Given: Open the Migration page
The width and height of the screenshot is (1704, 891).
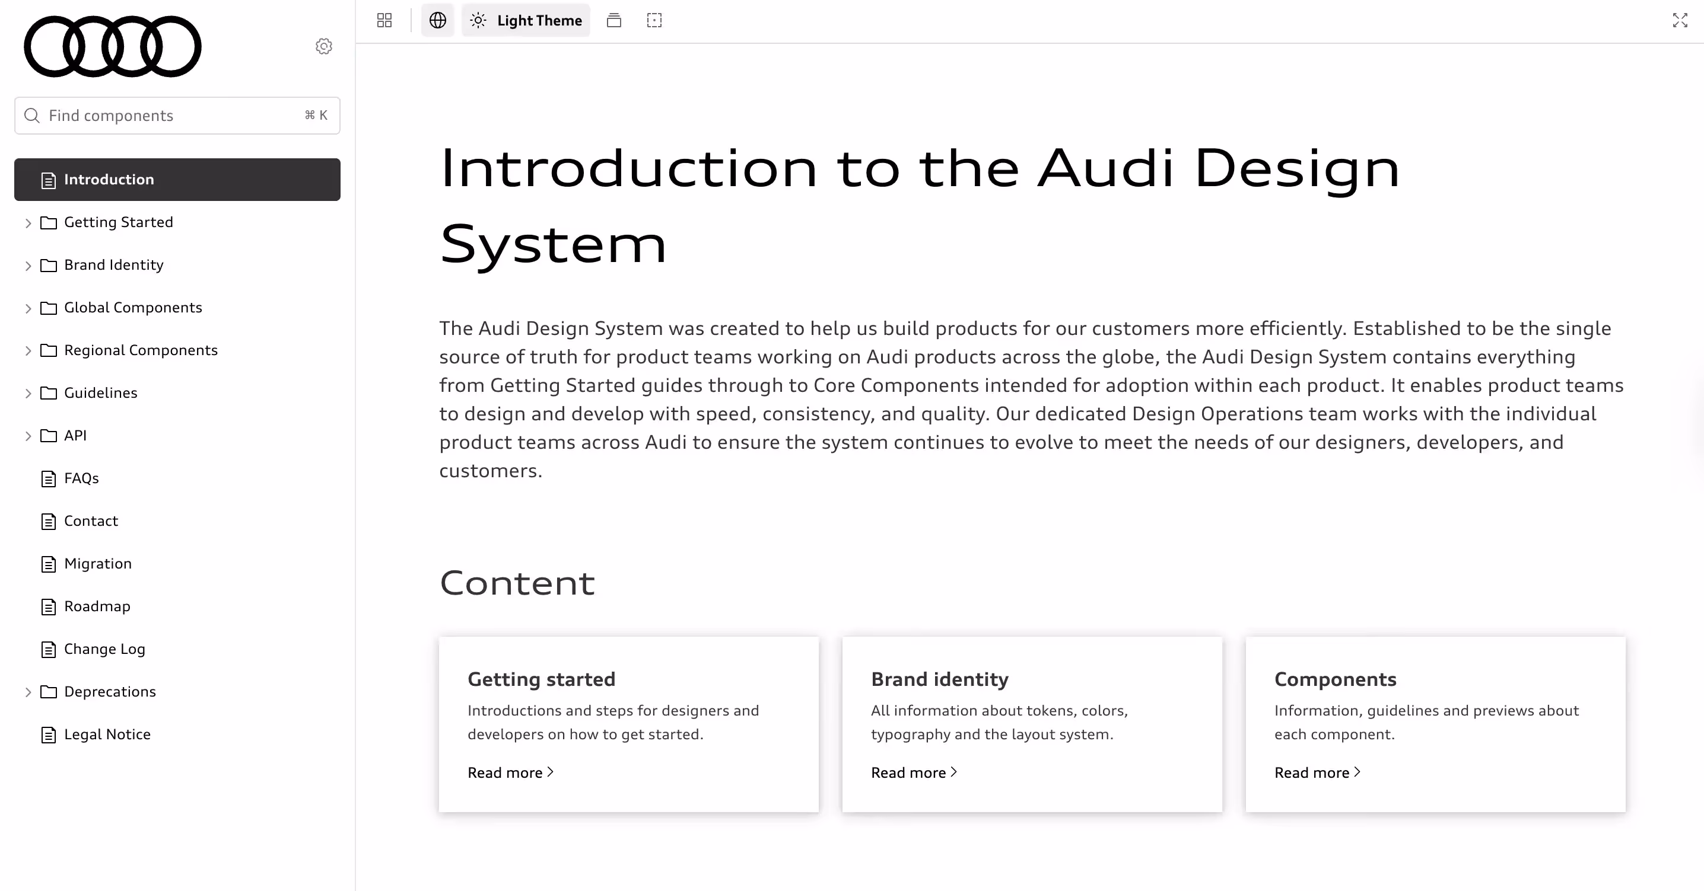Looking at the screenshot, I should point(98,563).
